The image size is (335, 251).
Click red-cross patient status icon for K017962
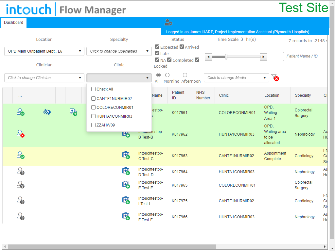point(21,134)
